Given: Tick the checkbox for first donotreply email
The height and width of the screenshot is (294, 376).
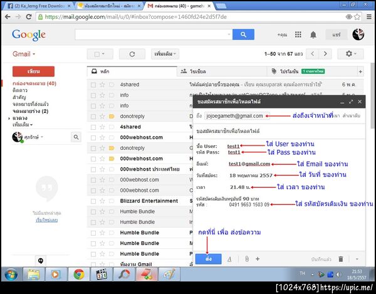Looking at the screenshot, I should click(x=93, y=117).
